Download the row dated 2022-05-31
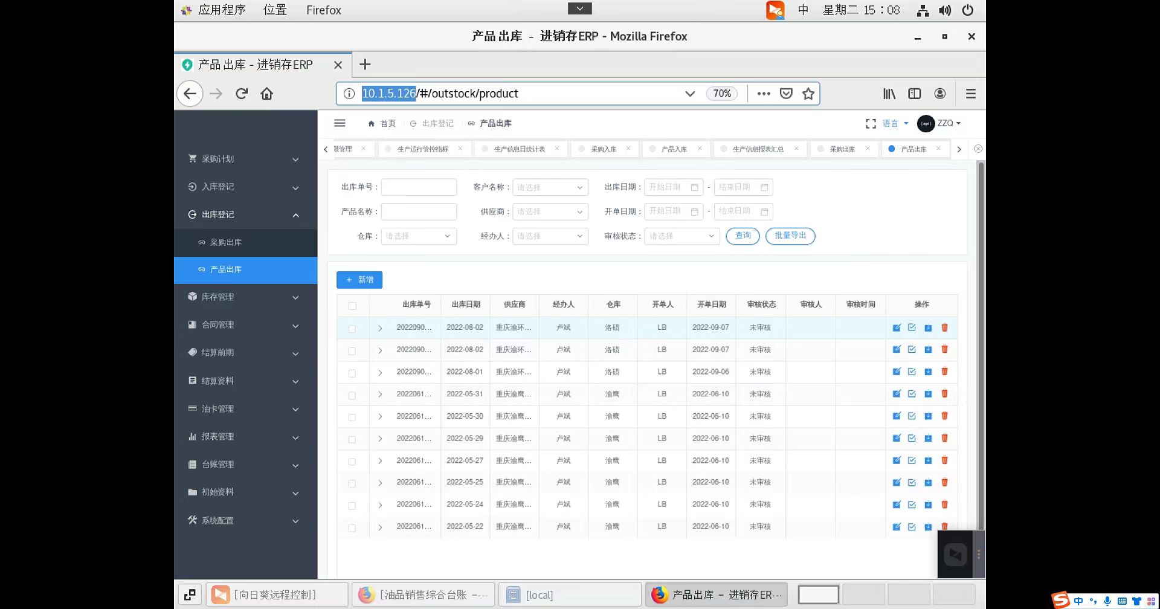1160x609 pixels. 928,394
